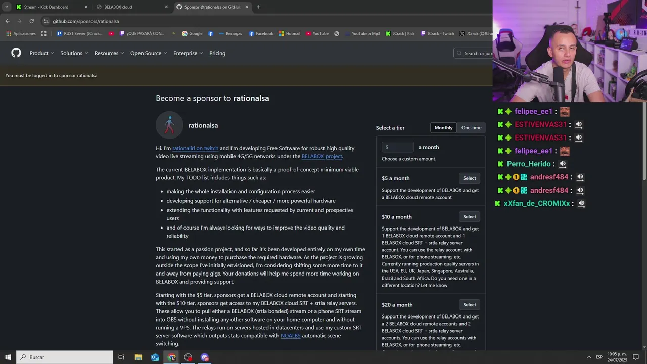The image size is (647, 364).
Task: Click the custom monthly amount field
Action: click(x=398, y=147)
